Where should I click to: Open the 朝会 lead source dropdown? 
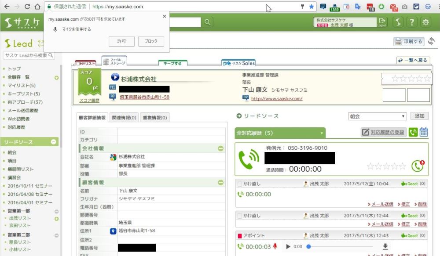click(x=377, y=116)
